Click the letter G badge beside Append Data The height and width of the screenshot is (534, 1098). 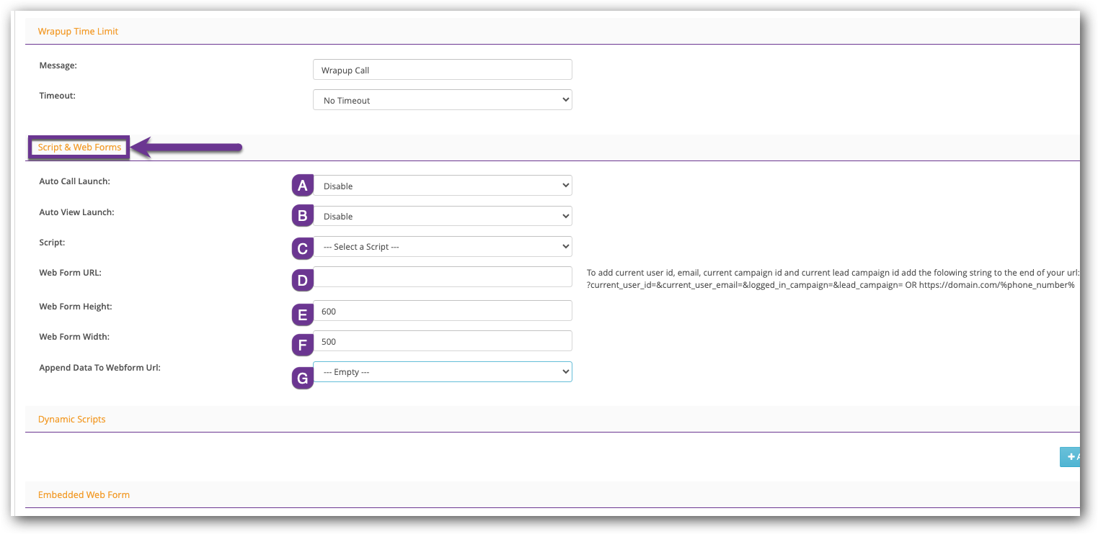tap(302, 377)
